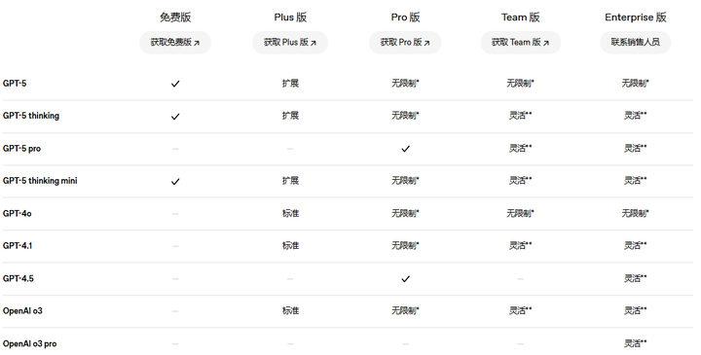Image resolution: width=701 pixels, height=355 pixels.
Task: Open the 获取 Plus 版 link button
Action: 290,43
